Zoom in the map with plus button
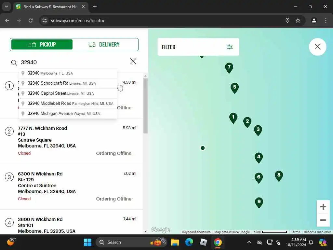333x250 pixels. tap(323, 207)
